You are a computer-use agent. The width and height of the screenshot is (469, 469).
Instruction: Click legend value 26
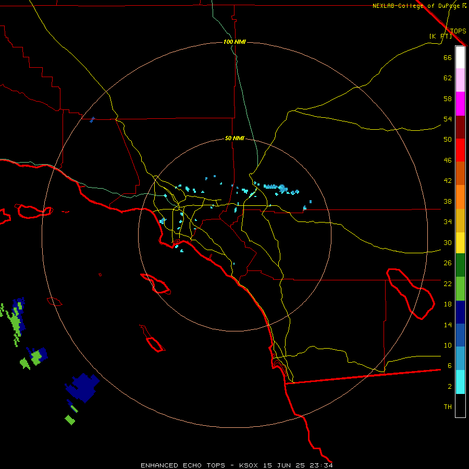[448, 263]
